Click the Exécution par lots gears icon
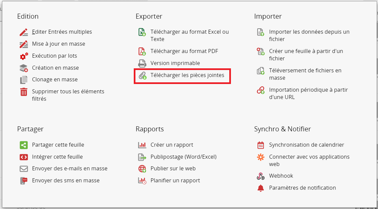 point(24,56)
